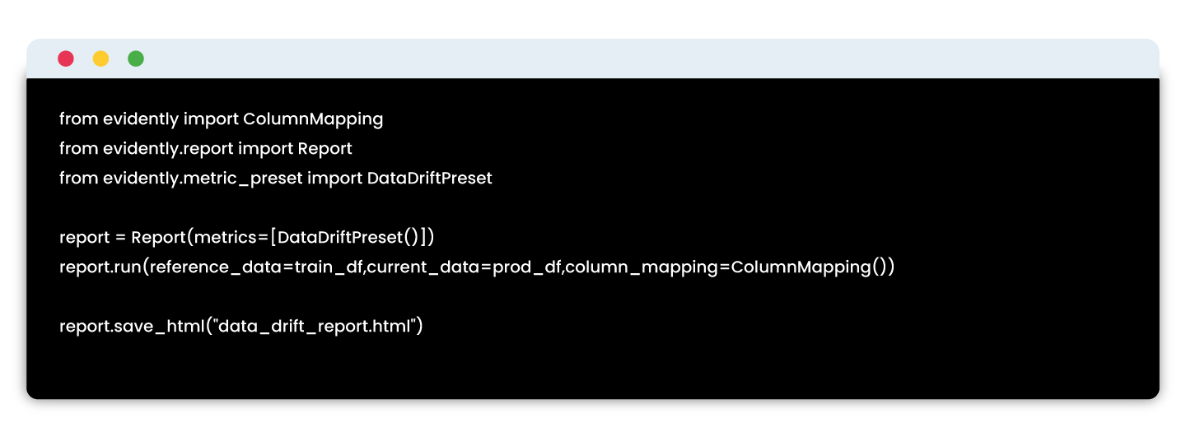The image size is (1186, 432).
Task: Click the first "from" keyword at top
Action: pos(78,118)
